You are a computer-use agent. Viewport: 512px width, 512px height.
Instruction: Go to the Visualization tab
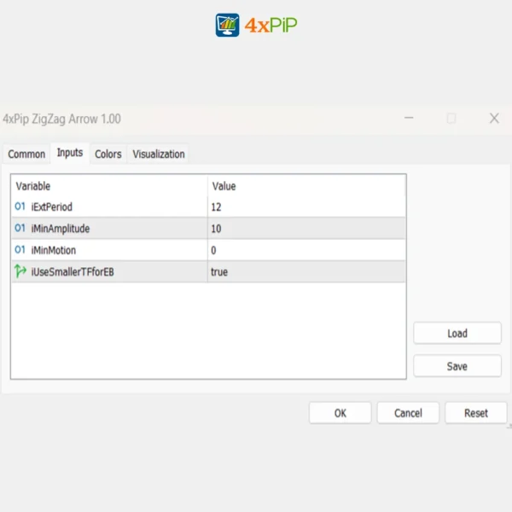(159, 154)
